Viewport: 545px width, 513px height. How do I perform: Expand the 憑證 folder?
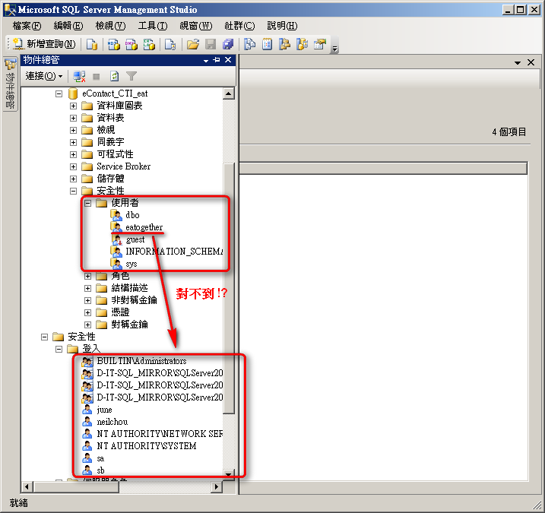tap(88, 313)
